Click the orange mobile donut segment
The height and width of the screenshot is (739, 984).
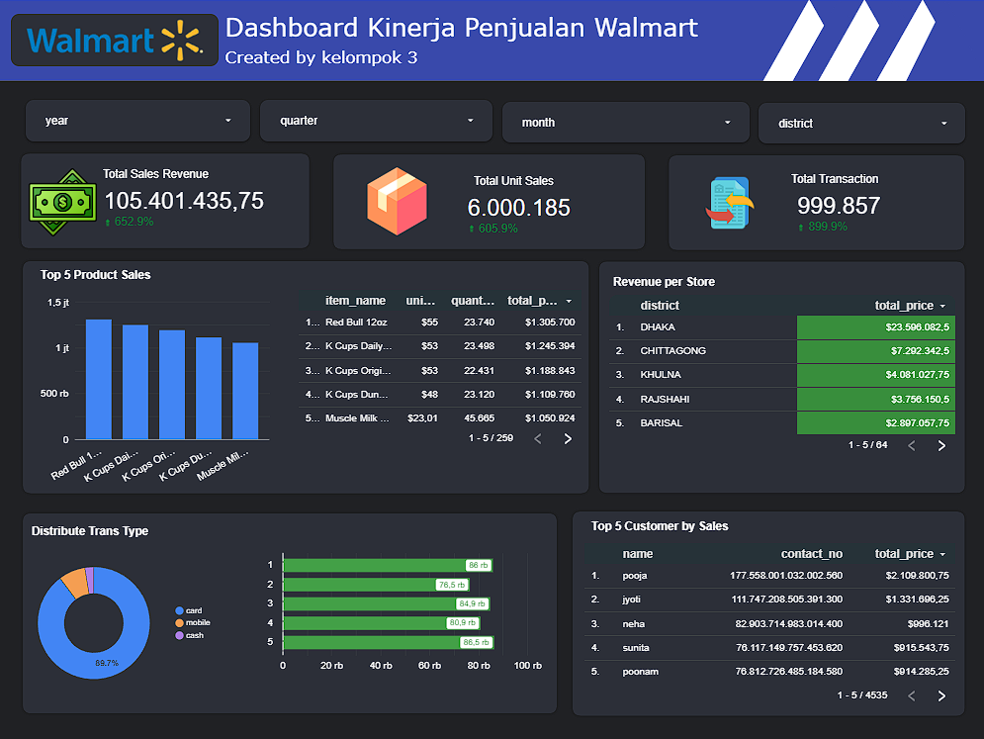(76, 583)
